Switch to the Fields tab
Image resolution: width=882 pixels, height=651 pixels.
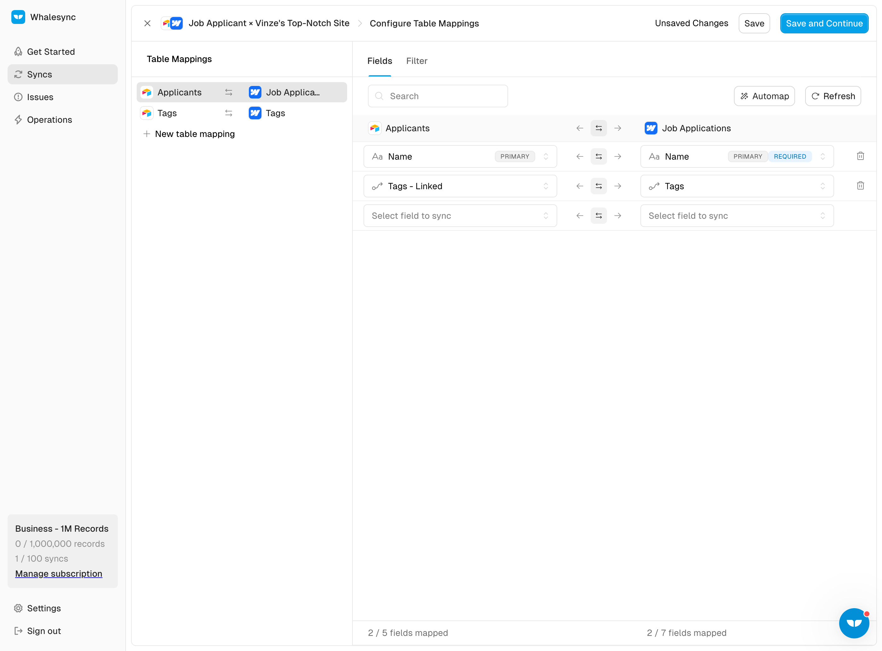point(379,61)
